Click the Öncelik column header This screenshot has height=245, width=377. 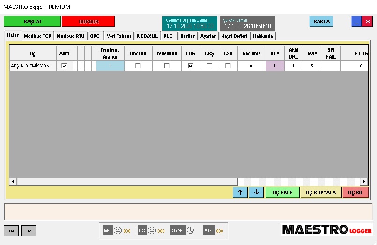click(x=138, y=53)
